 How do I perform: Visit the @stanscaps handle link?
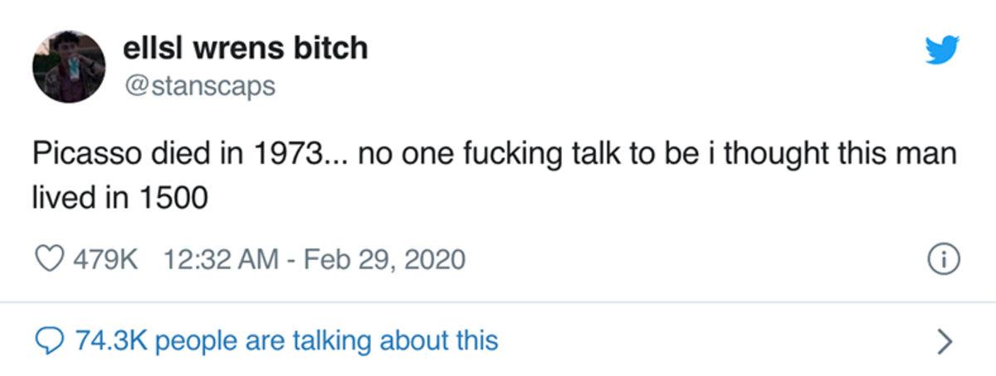pos(198,85)
